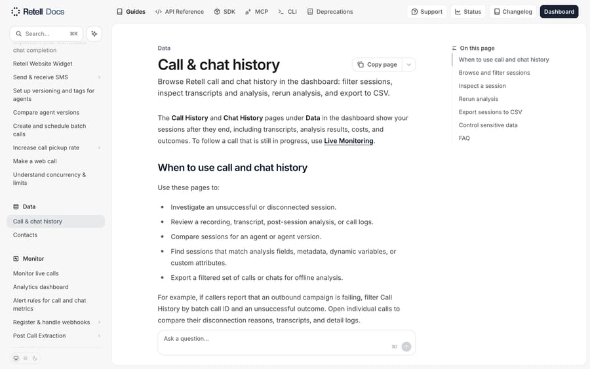This screenshot has height=369, width=590.
Task: Follow the Live Monitoring link
Action: tap(349, 141)
